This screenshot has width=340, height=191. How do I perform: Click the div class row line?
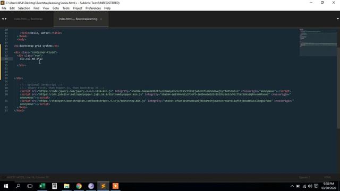click(30, 56)
